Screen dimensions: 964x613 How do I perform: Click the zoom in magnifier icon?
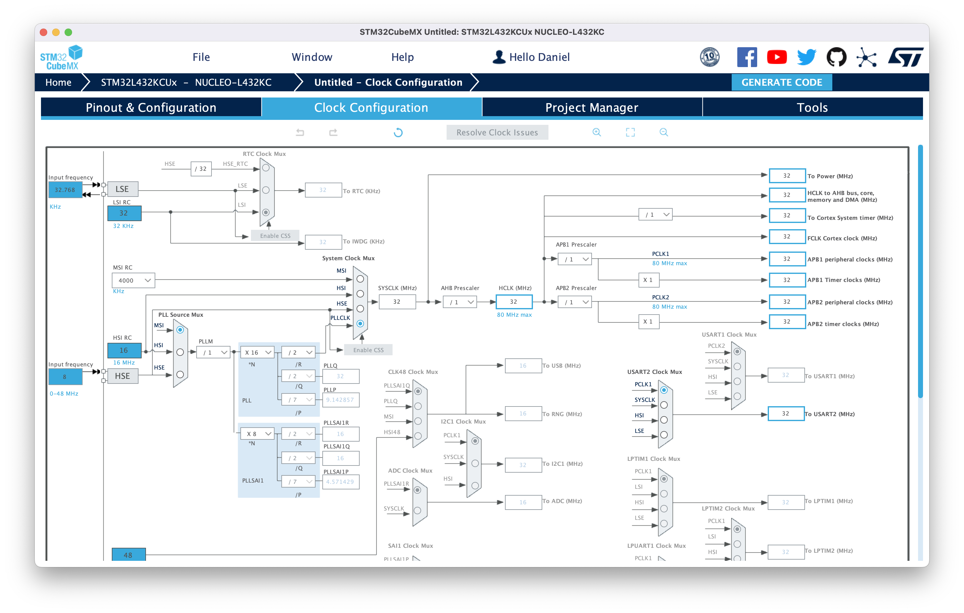click(x=597, y=132)
